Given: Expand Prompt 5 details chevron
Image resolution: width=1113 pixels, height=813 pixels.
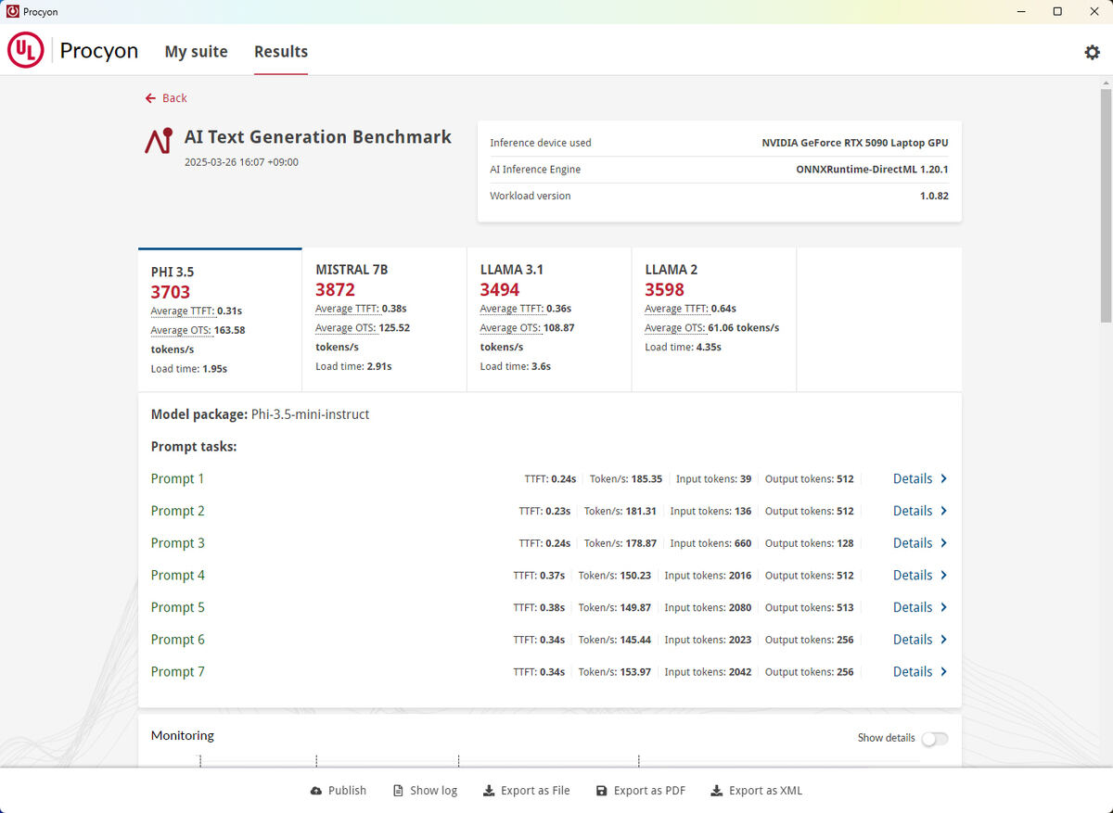Looking at the screenshot, I should (944, 608).
